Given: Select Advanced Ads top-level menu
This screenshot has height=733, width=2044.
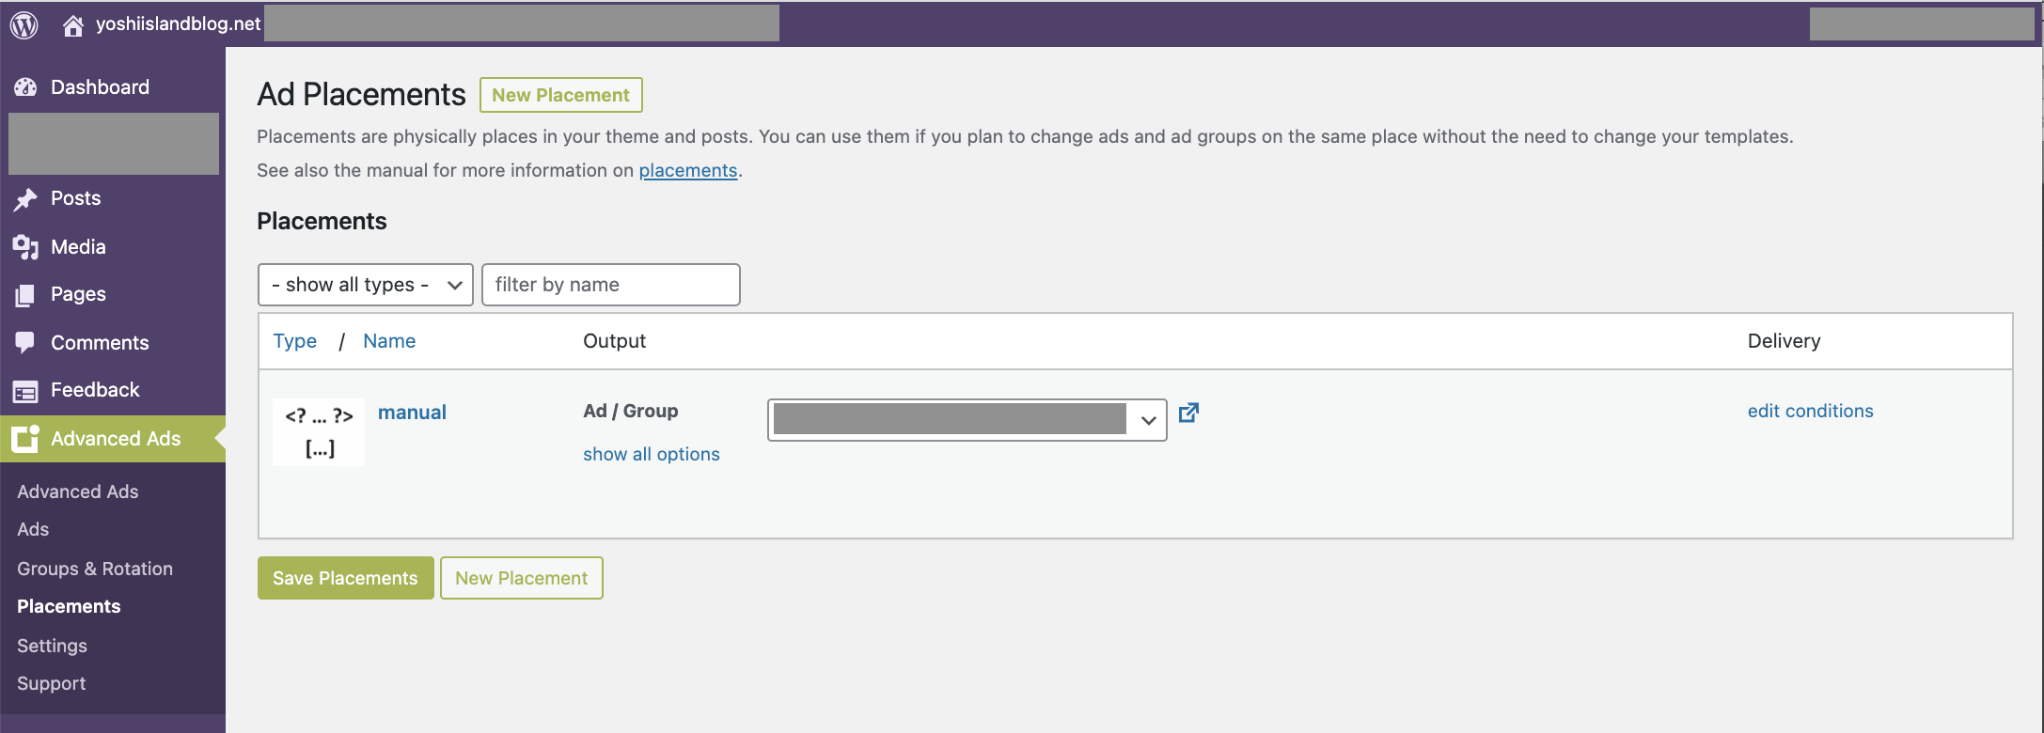Looking at the screenshot, I should 113,439.
